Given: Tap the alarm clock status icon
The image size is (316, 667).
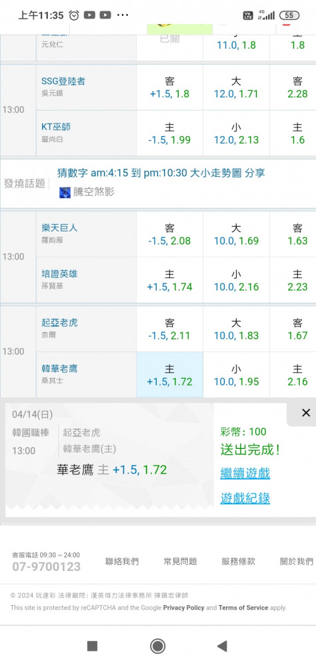Looking at the screenshot, I should [x=74, y=15].
